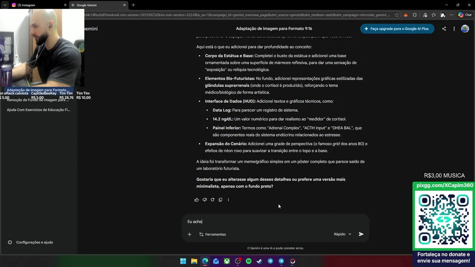Screen dimensions: 475x267
Task: Click the pixgg.com/XCapim360 QR code
Action: tap(444, 219)
